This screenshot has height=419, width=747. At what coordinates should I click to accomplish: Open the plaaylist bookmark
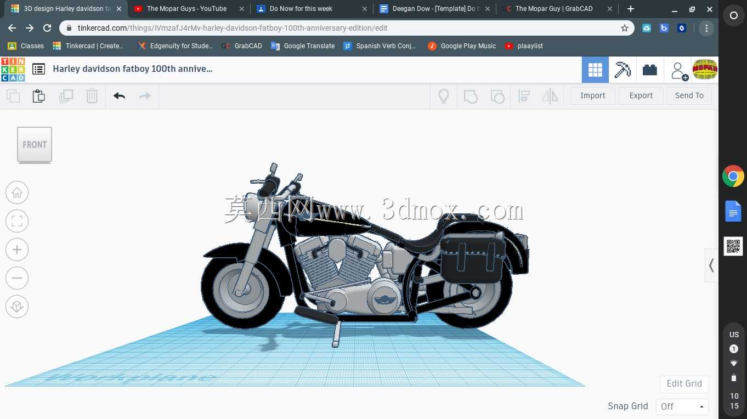(x=524, y=46)
